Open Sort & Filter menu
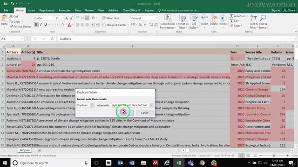298x167 pixels. click(x=253, y=22)
